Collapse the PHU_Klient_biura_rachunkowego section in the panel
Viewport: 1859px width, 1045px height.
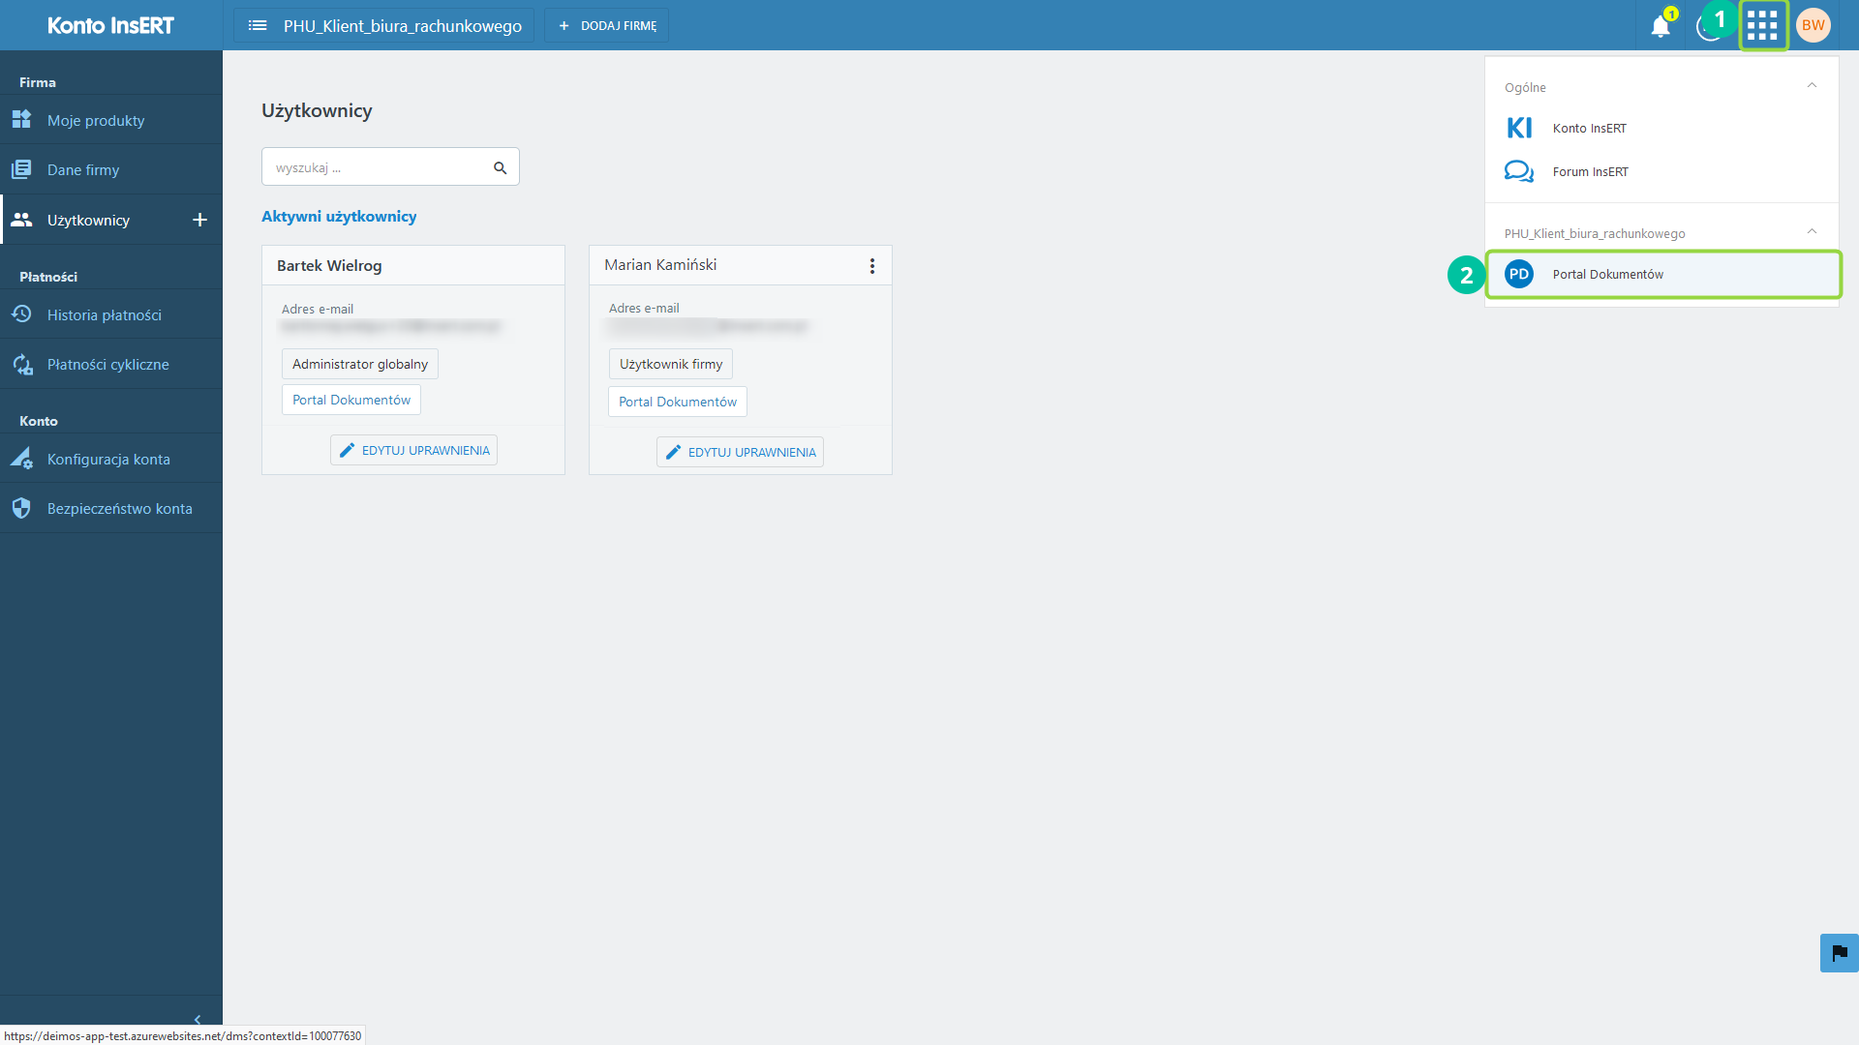pos(1812,232)
